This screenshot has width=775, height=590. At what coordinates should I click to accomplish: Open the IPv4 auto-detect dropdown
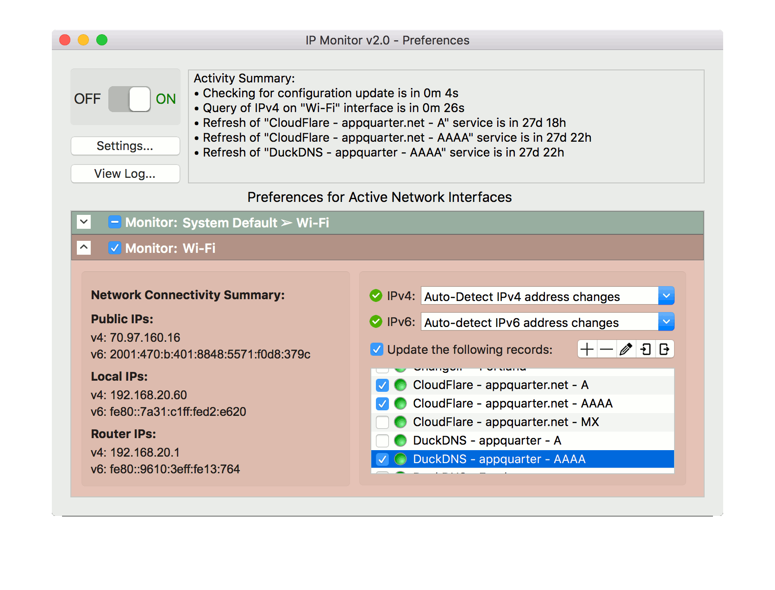(666, 296)
